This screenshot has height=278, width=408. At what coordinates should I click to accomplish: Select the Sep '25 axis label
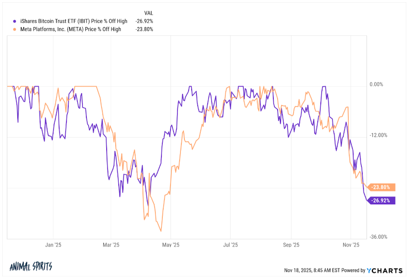(x=291, y=245)
